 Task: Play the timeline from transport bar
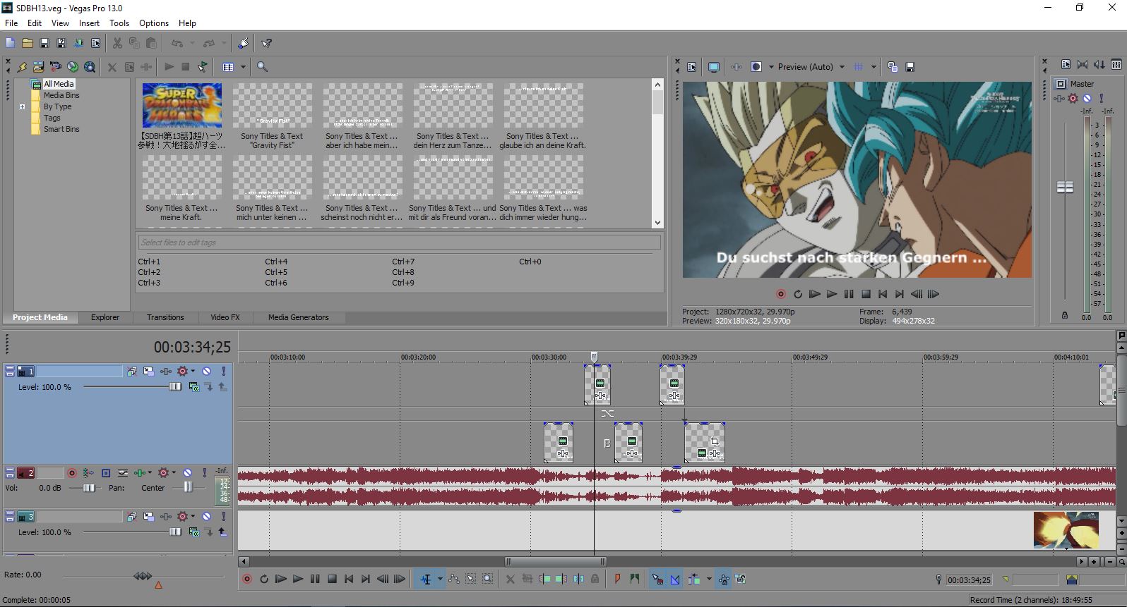(x=298, y=580)
